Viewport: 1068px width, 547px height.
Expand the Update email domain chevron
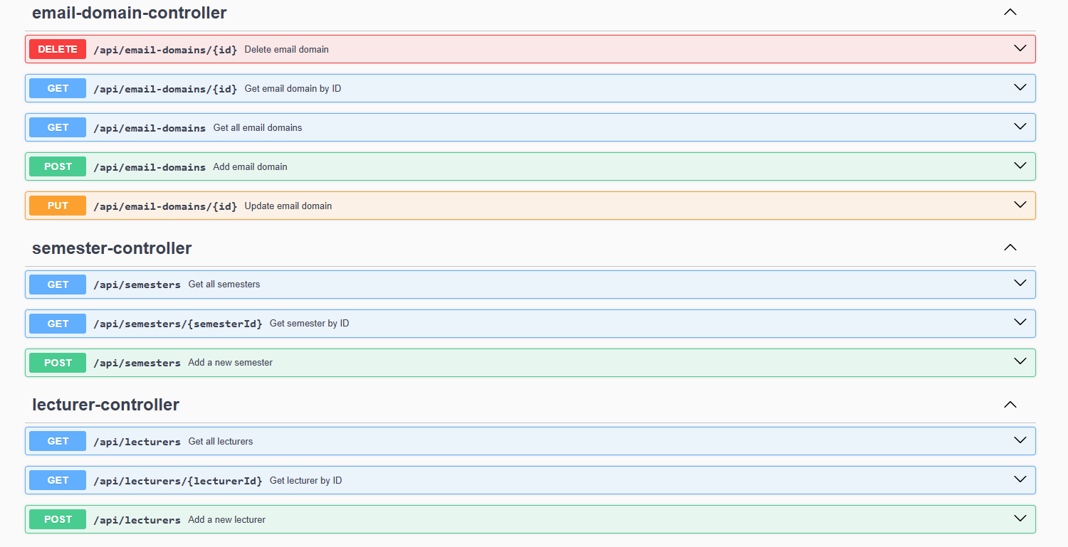[x=1020, y=205]
